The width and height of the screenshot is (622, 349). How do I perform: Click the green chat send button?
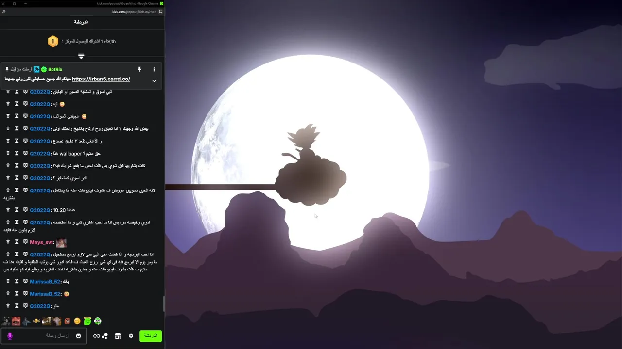tap(151, 335)
